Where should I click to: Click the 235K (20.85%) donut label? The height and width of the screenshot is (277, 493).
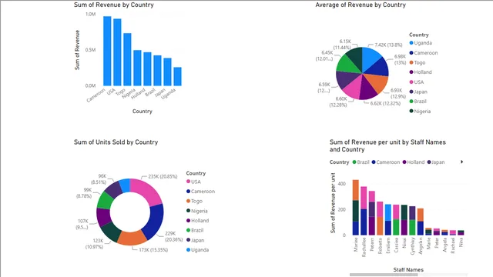(x=163, y=176)
